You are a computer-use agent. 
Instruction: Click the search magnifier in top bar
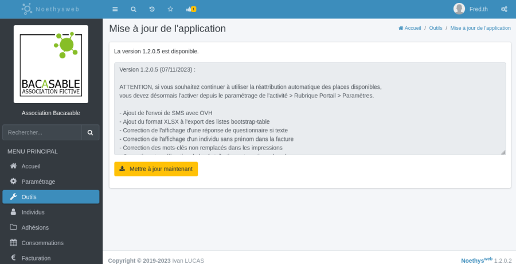(x=134, y=9)
